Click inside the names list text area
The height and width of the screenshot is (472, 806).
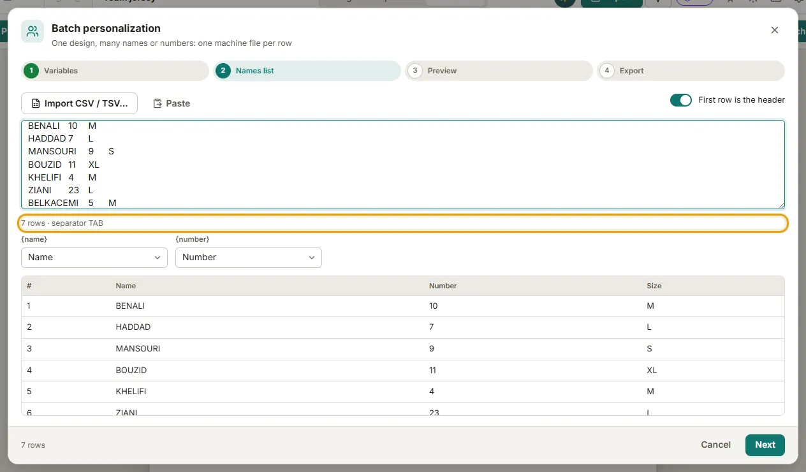403,165
